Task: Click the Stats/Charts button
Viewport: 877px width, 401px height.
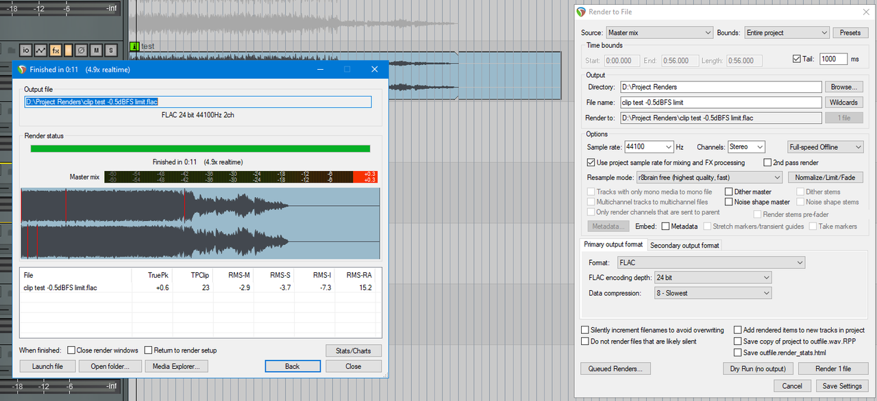Action: (354, 350)
